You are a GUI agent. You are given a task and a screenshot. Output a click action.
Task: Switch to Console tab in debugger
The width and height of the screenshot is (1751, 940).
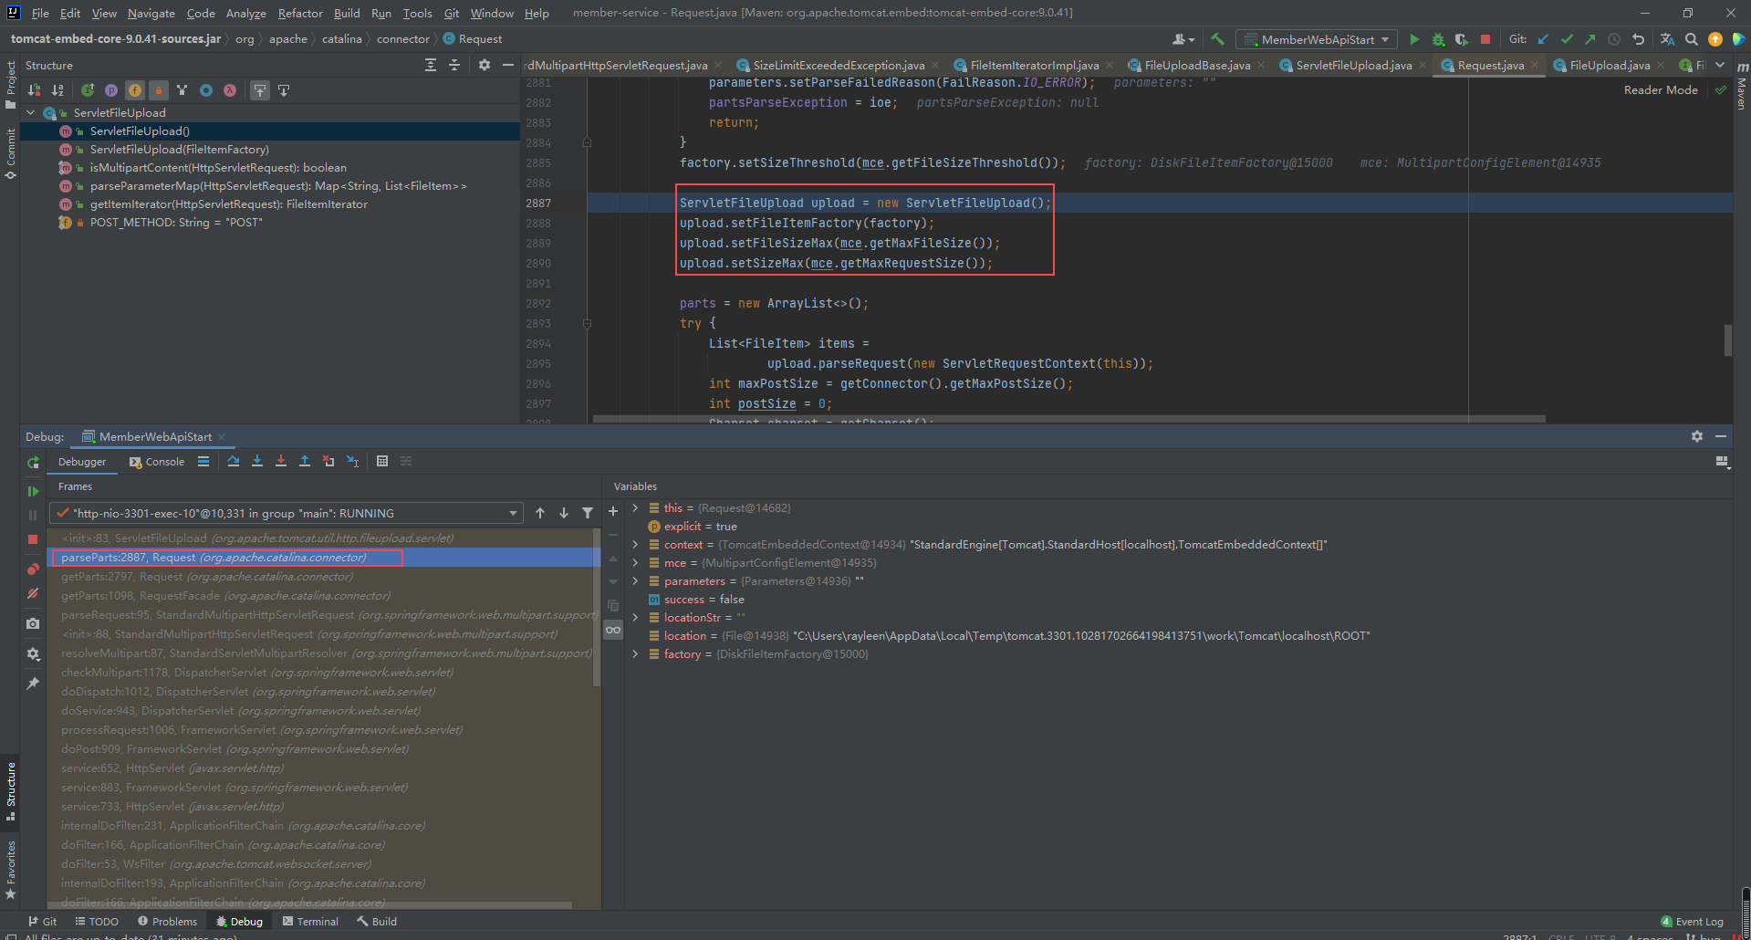pyautogui.click(x=157, y=462)
